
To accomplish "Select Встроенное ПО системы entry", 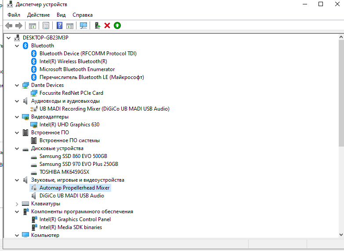I will pos(69,140).
